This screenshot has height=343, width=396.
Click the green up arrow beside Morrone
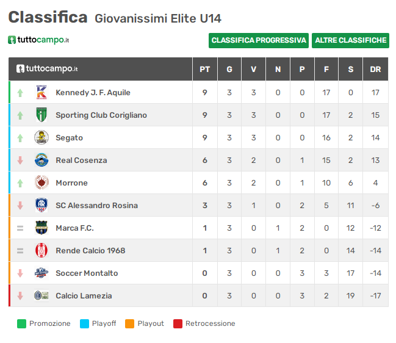(20, 182)
